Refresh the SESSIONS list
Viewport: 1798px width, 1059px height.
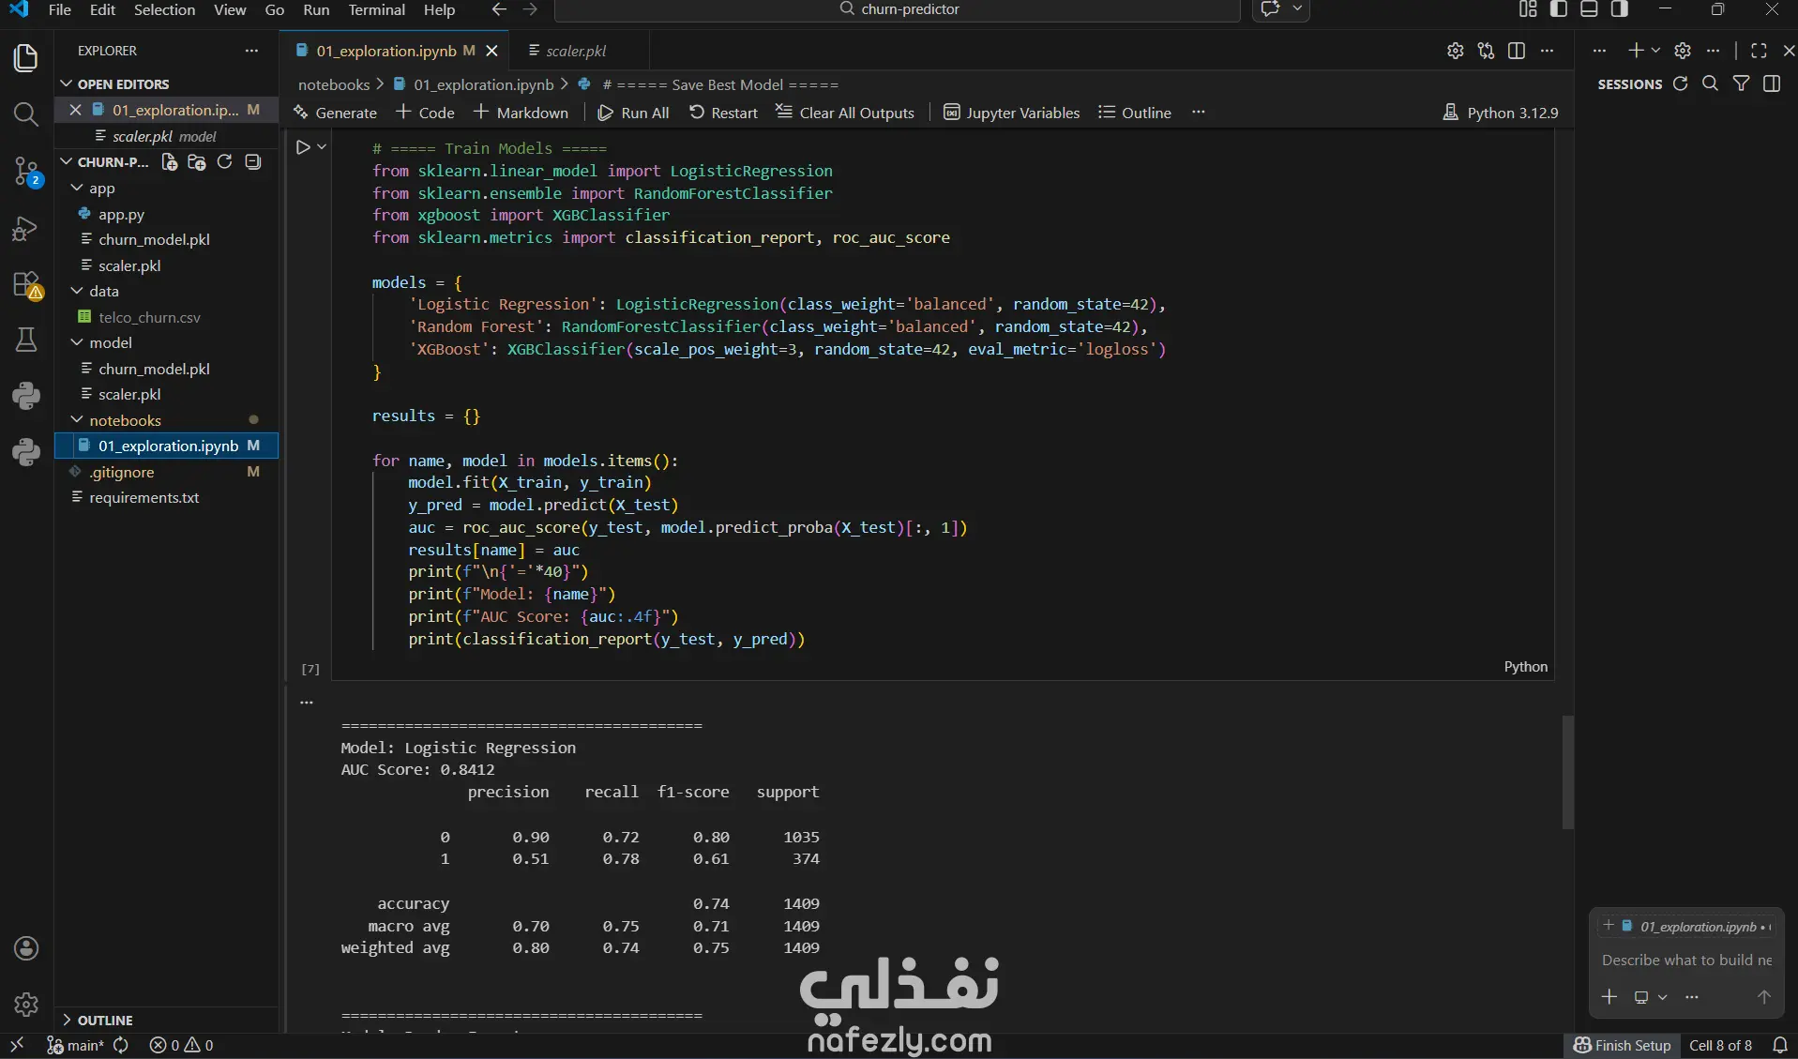click(x=1681, y=83)
